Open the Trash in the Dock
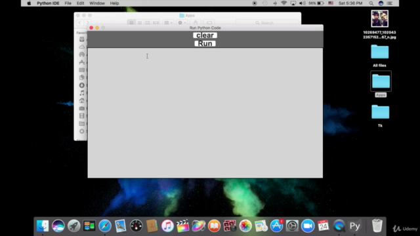Screen dimensions: 420x236 pyautogui.click(x=377, y=226)
